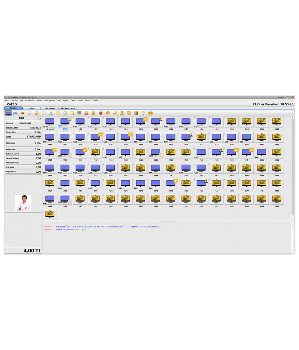
Task: Click the bar chart statistics icon
Action: click(x=115, y=113)
